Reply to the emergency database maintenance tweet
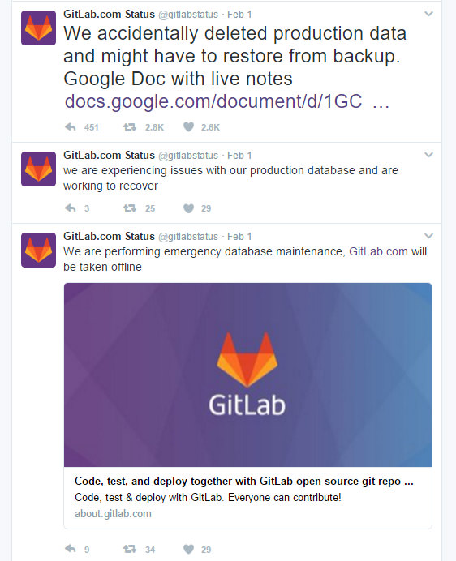This screenshot has height=561, width=456. click(71, 549)
